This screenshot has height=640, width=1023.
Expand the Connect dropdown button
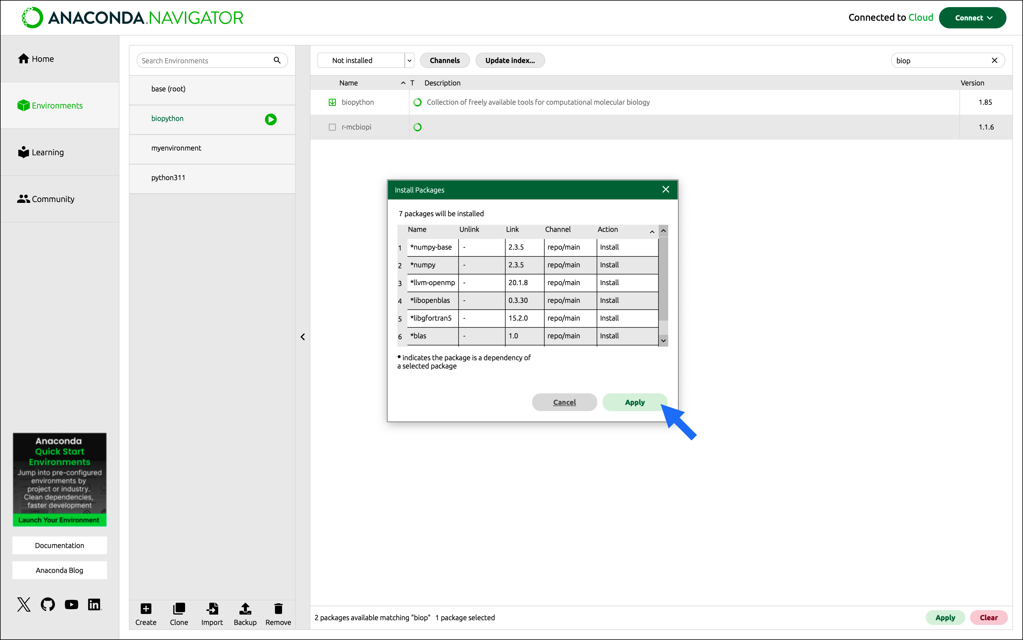(x=972, y=18)
